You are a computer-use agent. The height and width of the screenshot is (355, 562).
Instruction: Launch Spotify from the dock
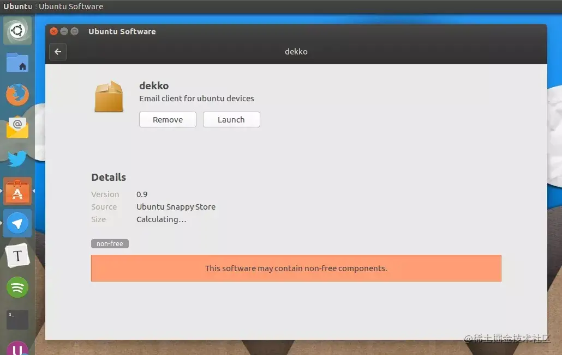click(x=17, y=287)
